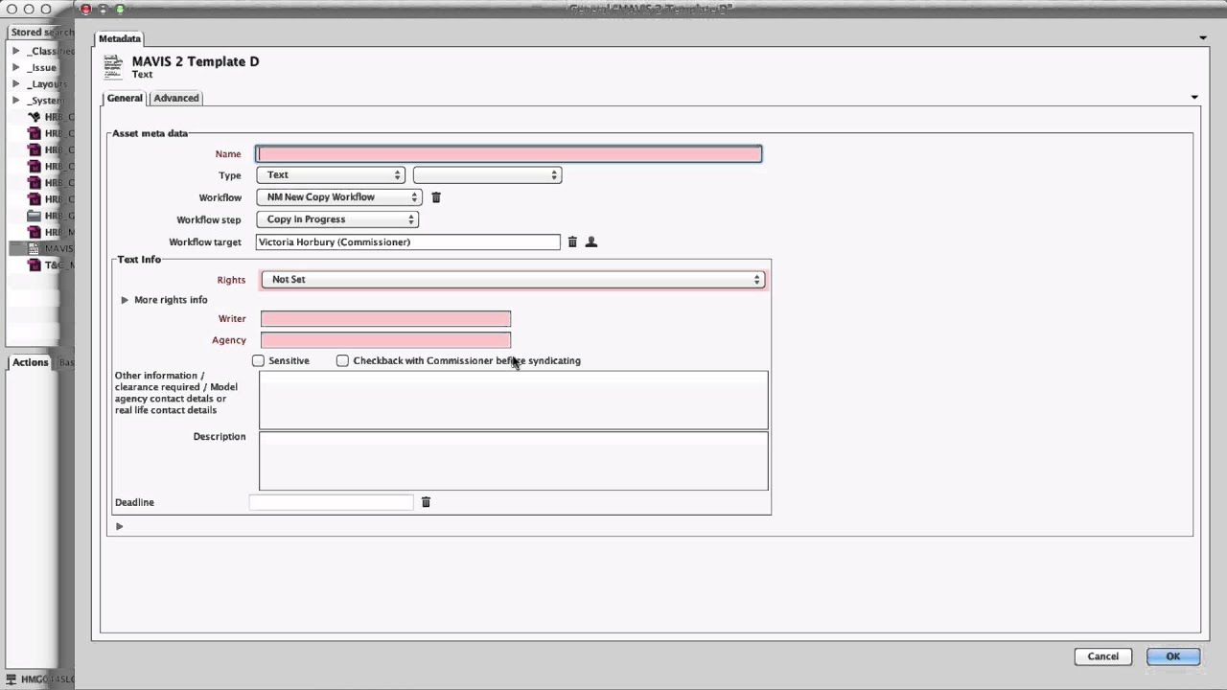This screenshot has width=1227, height=690.
Task: Clear the Deadline using its trash icon
Action: [x=426, y=502]
